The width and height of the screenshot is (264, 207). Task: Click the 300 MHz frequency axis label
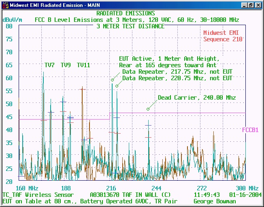(x=248, y=188)
